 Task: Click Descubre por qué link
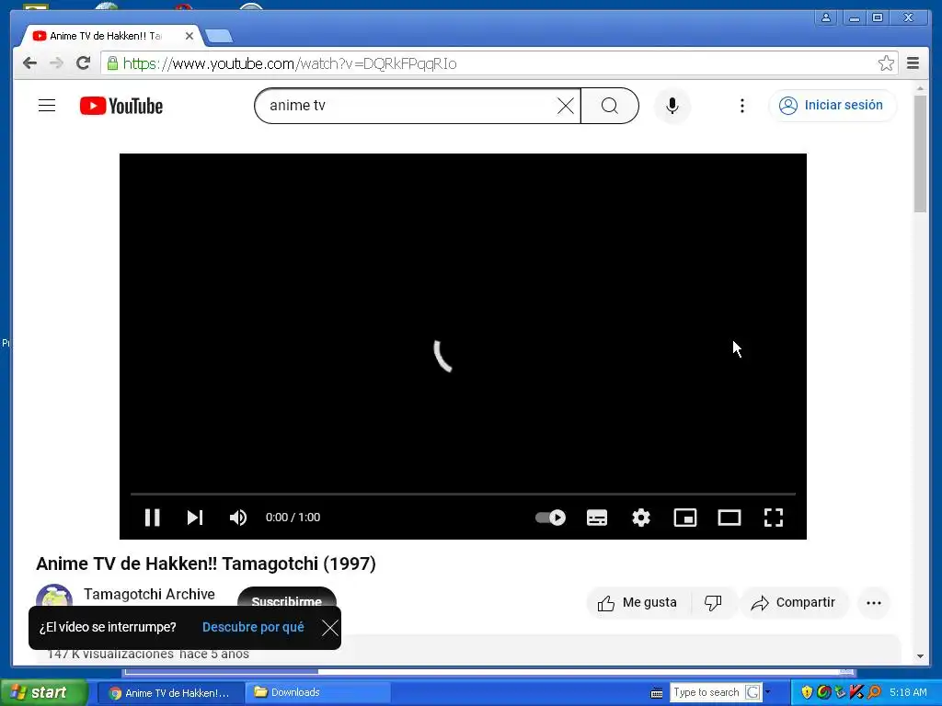(x=253, y=627)
